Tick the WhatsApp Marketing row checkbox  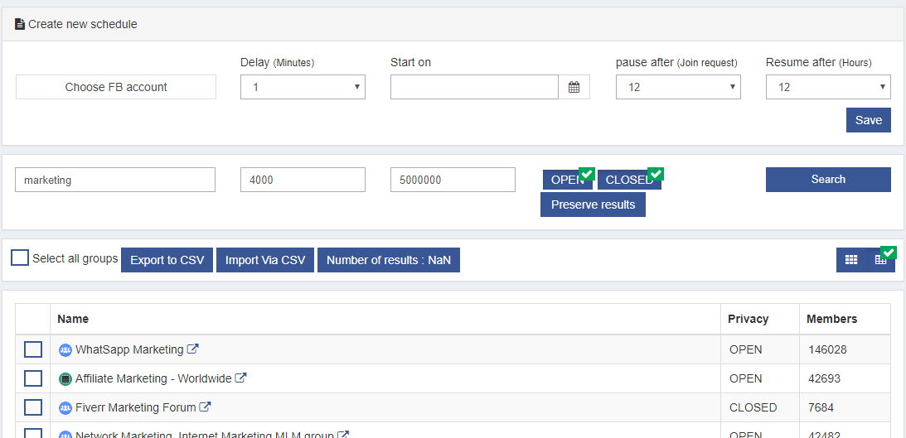click(x=33, y=349)
